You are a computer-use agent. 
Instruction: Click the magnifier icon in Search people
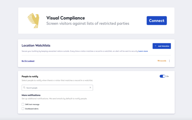click(x=24, y=88)
